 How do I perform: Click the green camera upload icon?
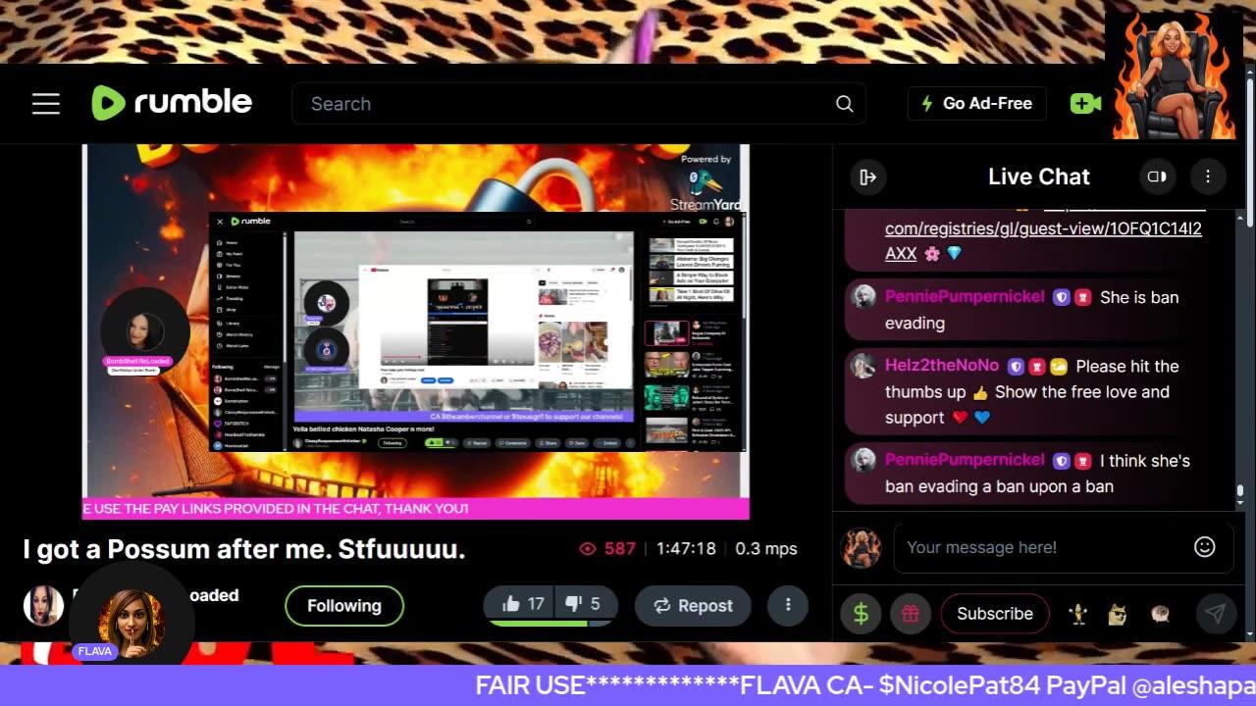[x=1084, y=103]
